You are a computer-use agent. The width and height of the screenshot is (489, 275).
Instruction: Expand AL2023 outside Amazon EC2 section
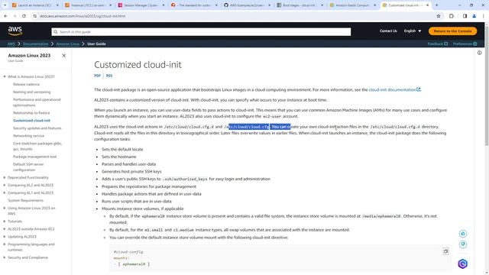5,229
